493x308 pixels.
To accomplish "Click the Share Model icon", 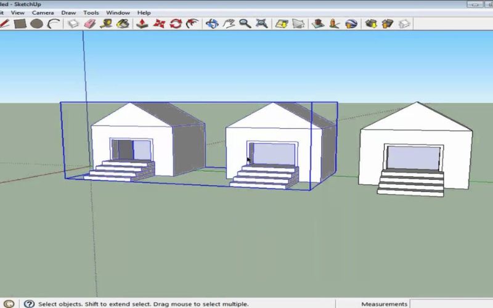I will 388,23.
